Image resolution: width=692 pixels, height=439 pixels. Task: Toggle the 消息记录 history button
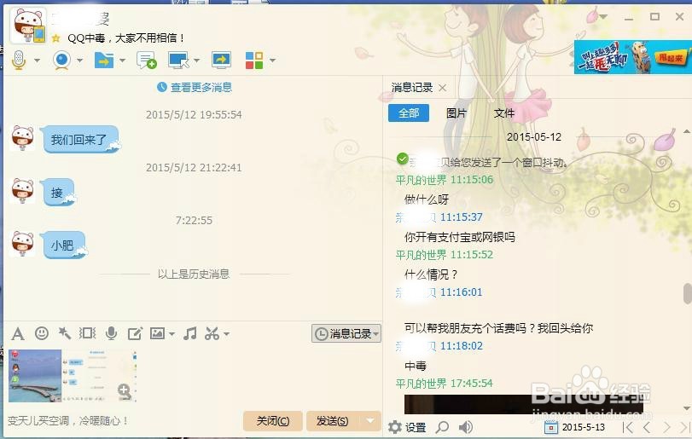pyautogui.click(x=346, y=333)
